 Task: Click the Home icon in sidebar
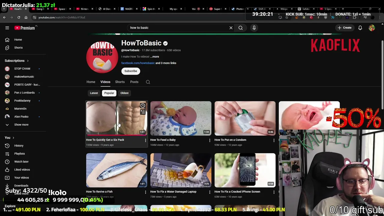click(x=7, y=40)
